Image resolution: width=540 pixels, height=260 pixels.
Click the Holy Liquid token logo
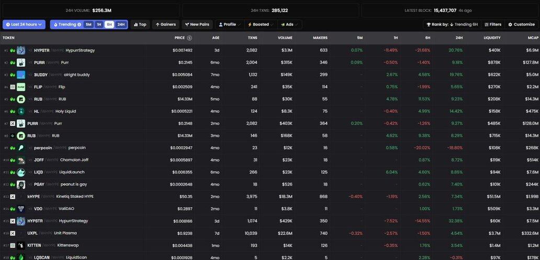21,111
